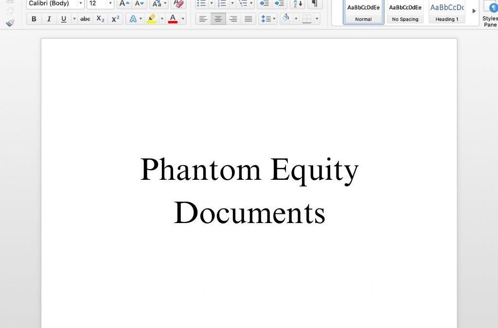Viewport: 498px width, 328px height.
Task: Apply the Heading 1 style
Action: [x=447, y=12]
